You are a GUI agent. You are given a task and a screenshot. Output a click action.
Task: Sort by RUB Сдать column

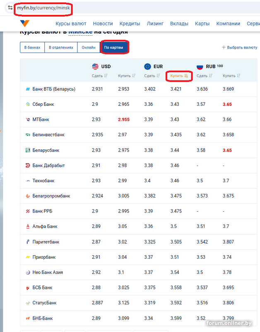205,76
